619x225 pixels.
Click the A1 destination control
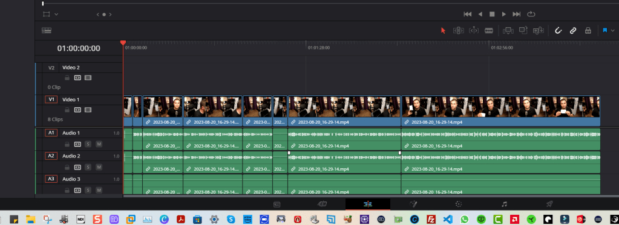coord(51,133)
